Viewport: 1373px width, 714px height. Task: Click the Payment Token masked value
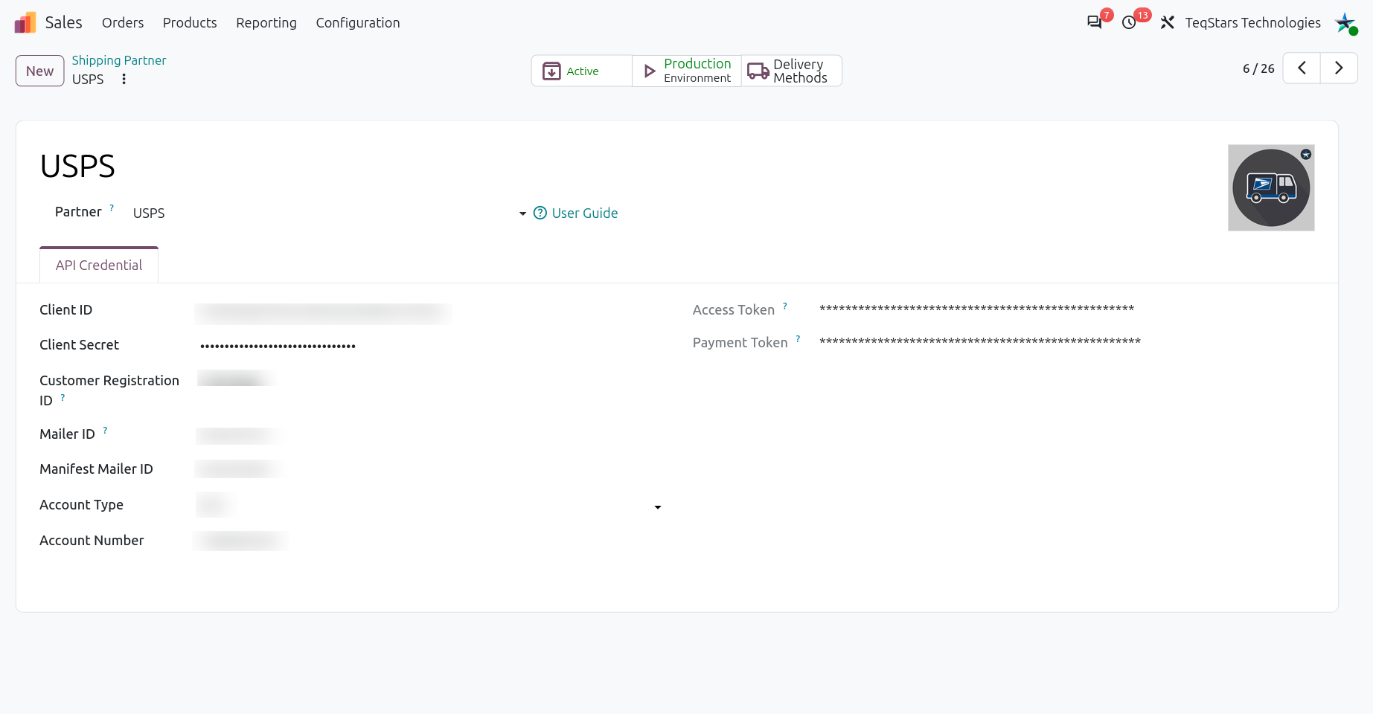click(x=980, y=341)
